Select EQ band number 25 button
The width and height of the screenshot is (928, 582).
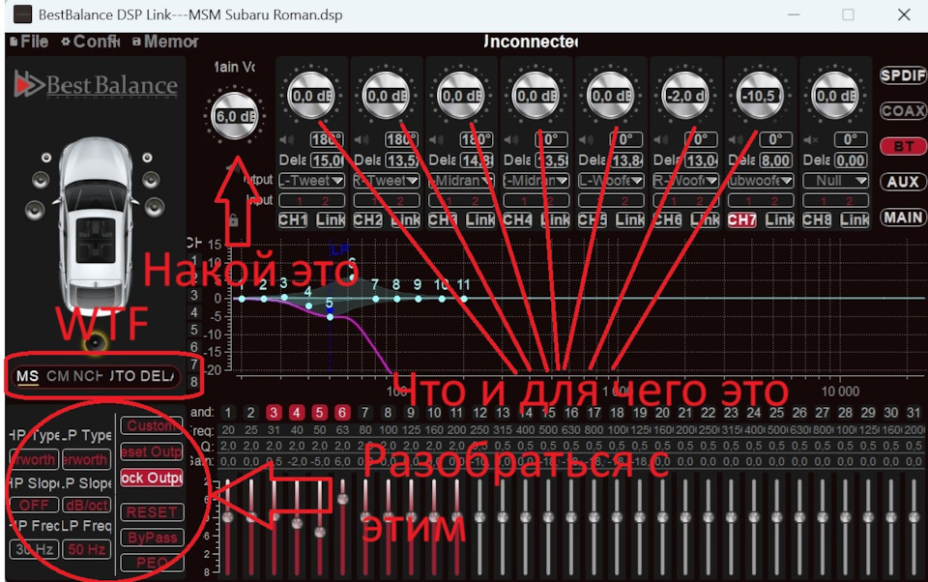tap(776, 413)
